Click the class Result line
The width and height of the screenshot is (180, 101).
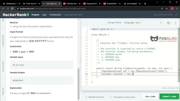click(x=100, y=35)
